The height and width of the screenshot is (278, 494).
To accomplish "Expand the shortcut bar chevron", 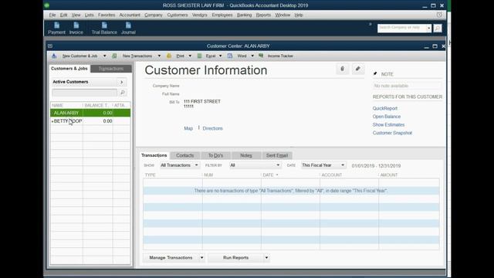I will (370, 24).
